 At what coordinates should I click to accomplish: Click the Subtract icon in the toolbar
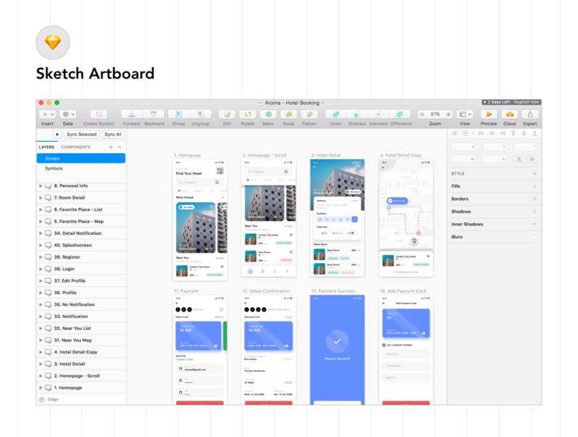coord(355,116)
